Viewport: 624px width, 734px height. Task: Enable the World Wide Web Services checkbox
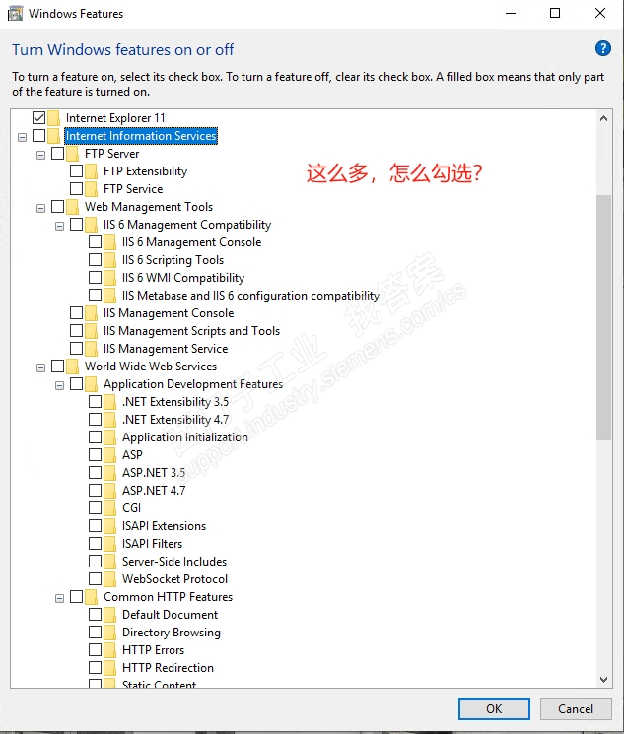pyautogui.click(x=57, y=367)
